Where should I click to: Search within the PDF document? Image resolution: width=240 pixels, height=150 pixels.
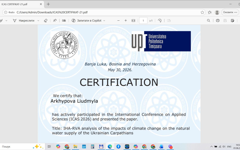click(x=208, y=20)
